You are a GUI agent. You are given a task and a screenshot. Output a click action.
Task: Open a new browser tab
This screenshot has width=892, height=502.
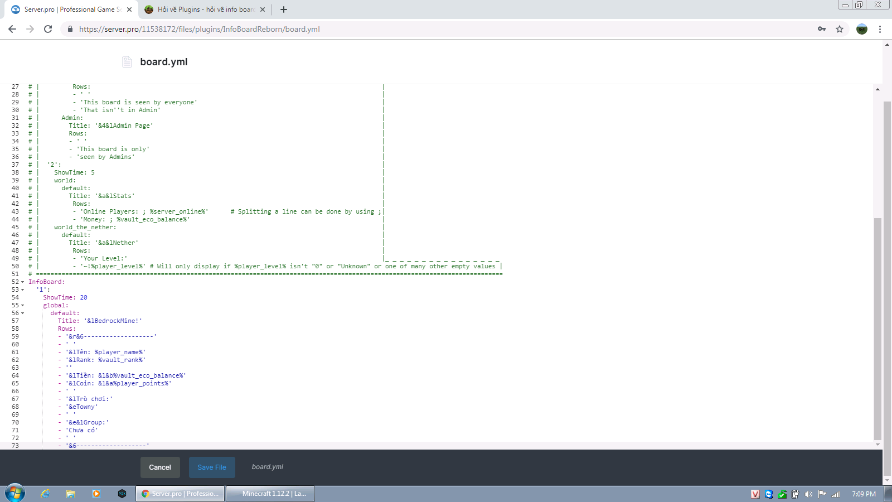pos(284,9)
